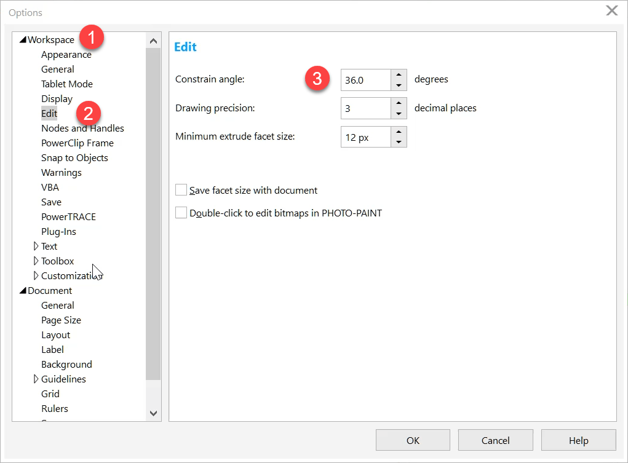Click the Constrain angle input field
Viewport: 628px width, 463px height.
point(366,79)
